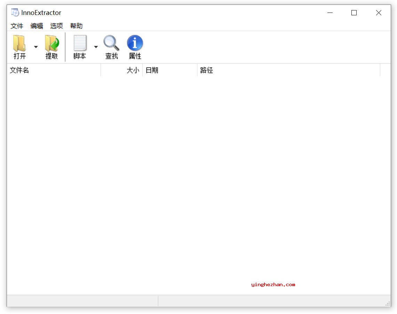
Task: Click the 查找 (Find) magnifier icon
Action: [x=111, y=47]
